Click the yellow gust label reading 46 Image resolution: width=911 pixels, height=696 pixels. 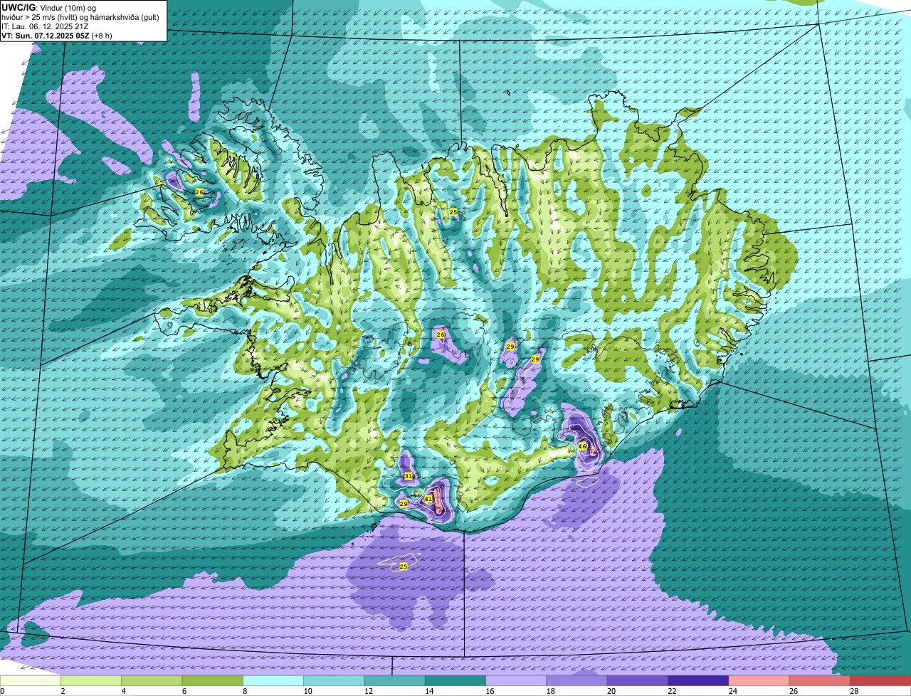[582, 447]
